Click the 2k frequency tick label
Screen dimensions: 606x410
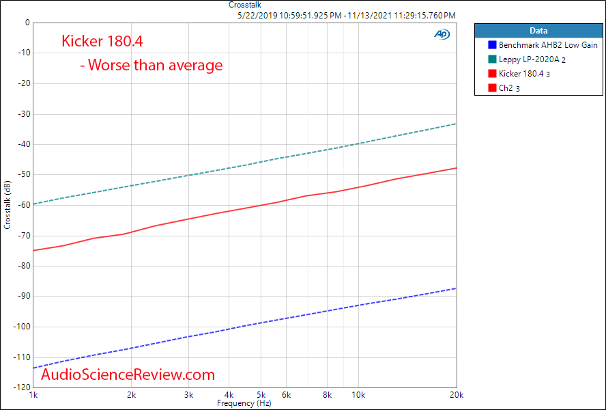(132, 395)
